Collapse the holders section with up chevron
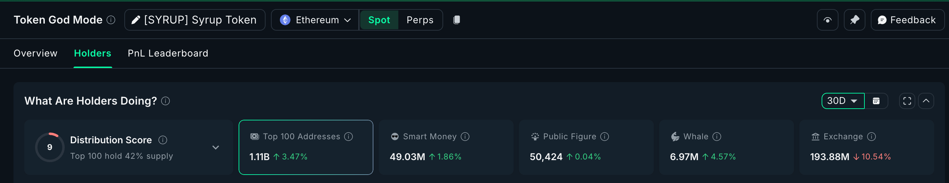Image resolution: width=949 pixels, height=183 pixels. (x=926, y=101)
